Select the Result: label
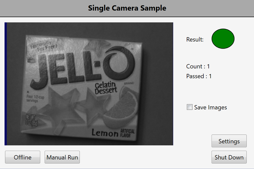The width and height of the screenshot is (254, 169). coord(195,39)
